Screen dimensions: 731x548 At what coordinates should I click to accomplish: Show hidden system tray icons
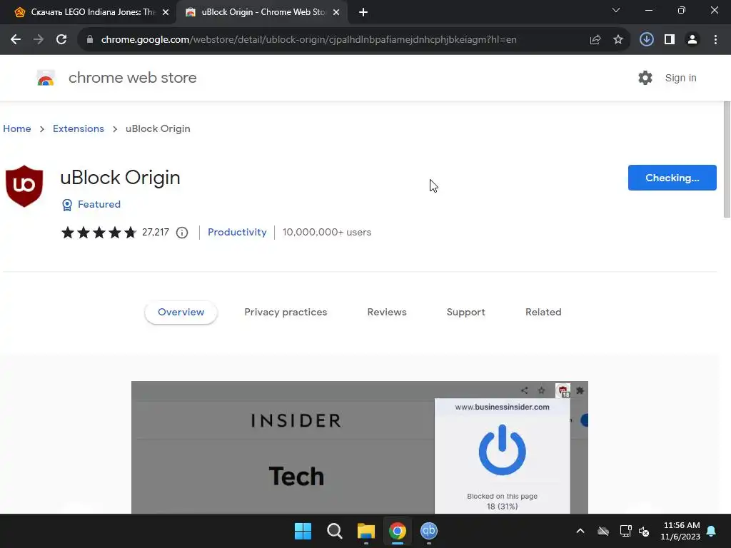tap(580, 531)
